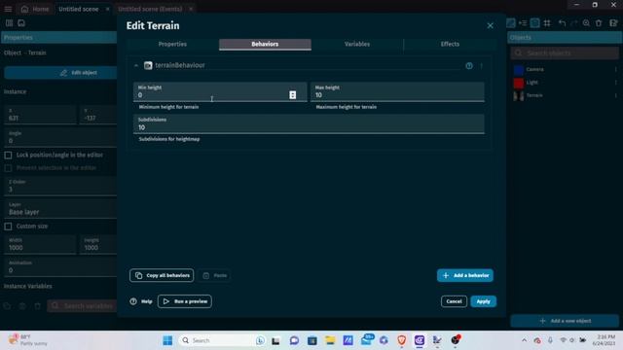Viewport: 623px width, 350px height.
Task: Toggle Prevent selection in the editor
Action: pyautogui.click(x=8, y=168)
